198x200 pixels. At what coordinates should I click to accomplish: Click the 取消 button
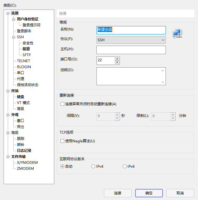[180, 193]
